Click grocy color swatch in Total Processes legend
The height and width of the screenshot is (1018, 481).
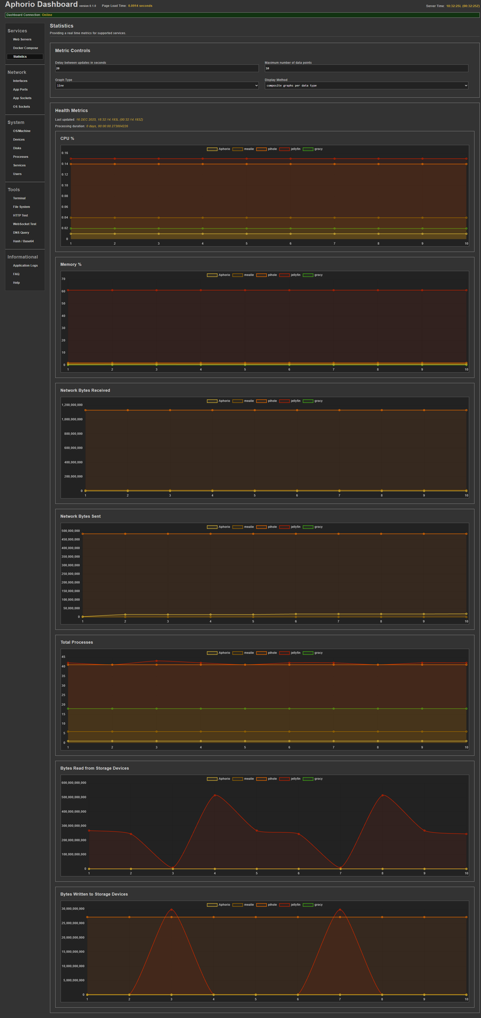coord(308,653)
